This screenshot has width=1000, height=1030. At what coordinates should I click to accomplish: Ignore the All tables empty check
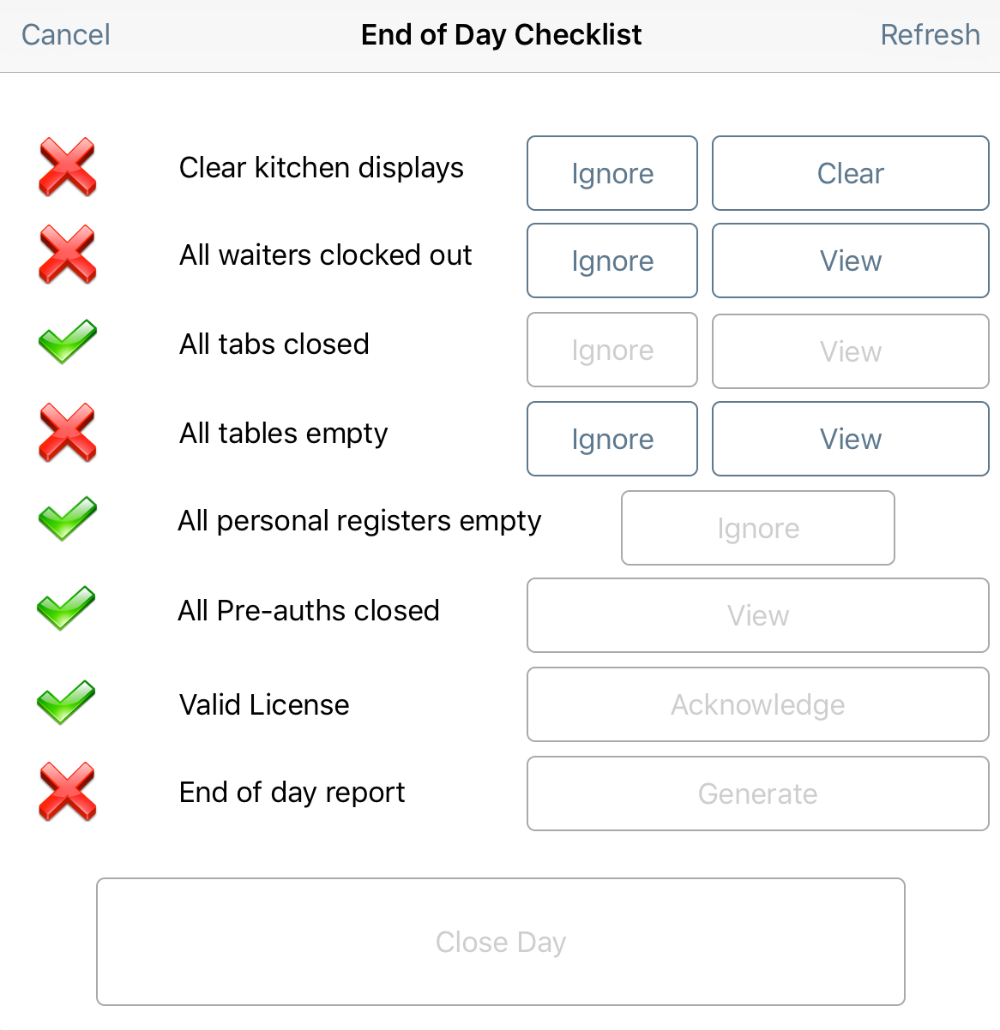coord(612,439)
